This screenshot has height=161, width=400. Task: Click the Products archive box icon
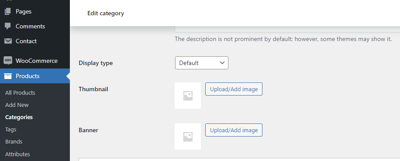[x=8, y=76]
